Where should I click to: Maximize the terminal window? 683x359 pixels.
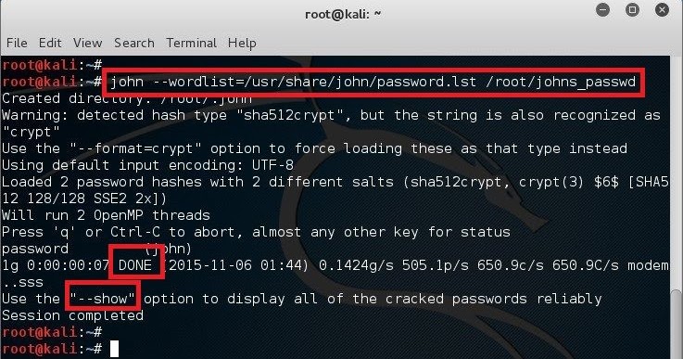pyautogui.click(x=632, y=9)
